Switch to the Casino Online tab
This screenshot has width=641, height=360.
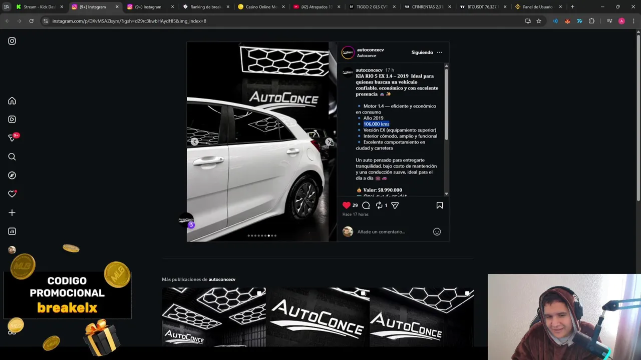point(260,7)
